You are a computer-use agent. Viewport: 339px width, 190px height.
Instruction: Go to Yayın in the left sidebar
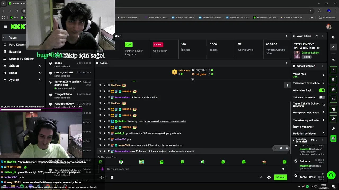[x=13, y=37]
